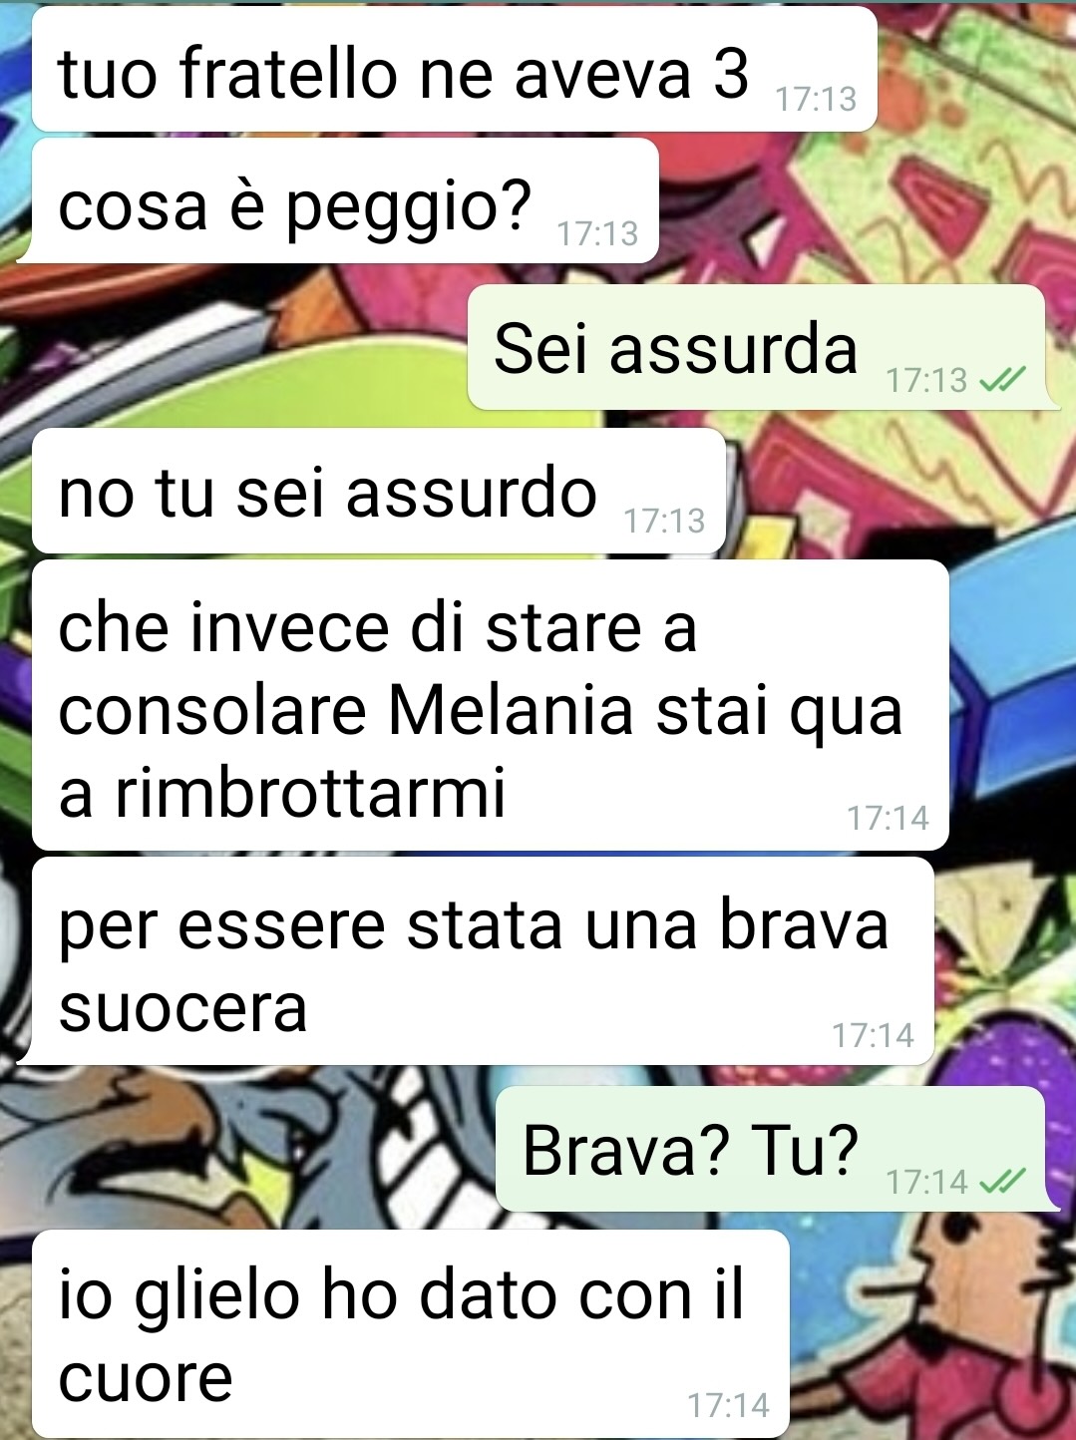
Task: Tap the 17:13 timestamp on "tuo fratello" message
Action: point(816,99)
